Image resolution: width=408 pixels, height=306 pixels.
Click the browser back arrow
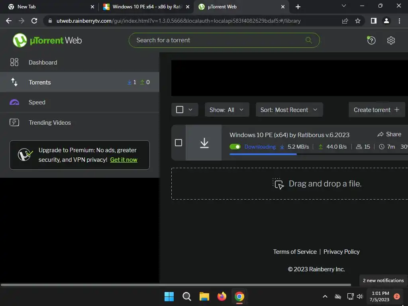pyautogui.click(x=9, y=21)
